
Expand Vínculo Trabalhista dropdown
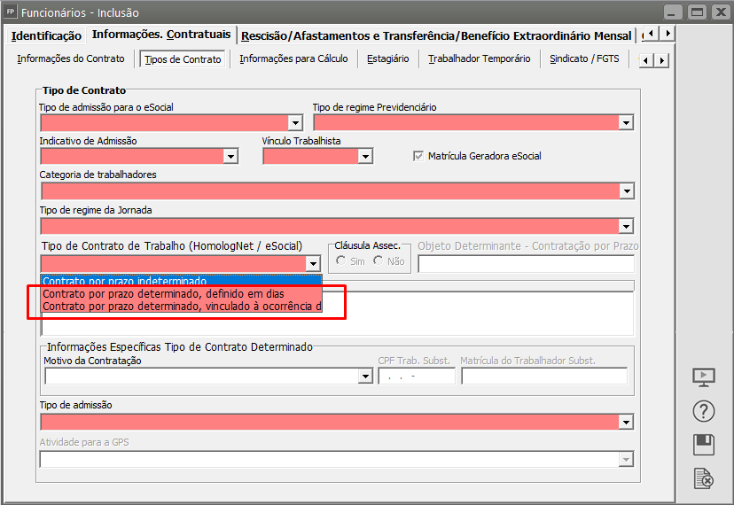click(364, 157)
